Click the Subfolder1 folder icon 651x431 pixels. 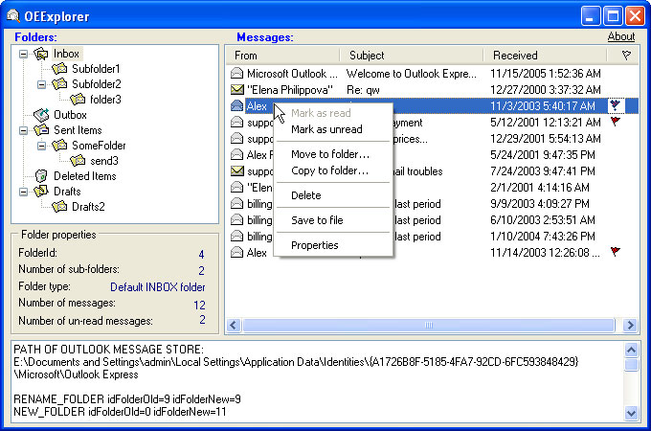pyautogui.click(x=59, y=69)
